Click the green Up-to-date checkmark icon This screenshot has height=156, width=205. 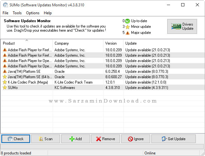[128, 21]
